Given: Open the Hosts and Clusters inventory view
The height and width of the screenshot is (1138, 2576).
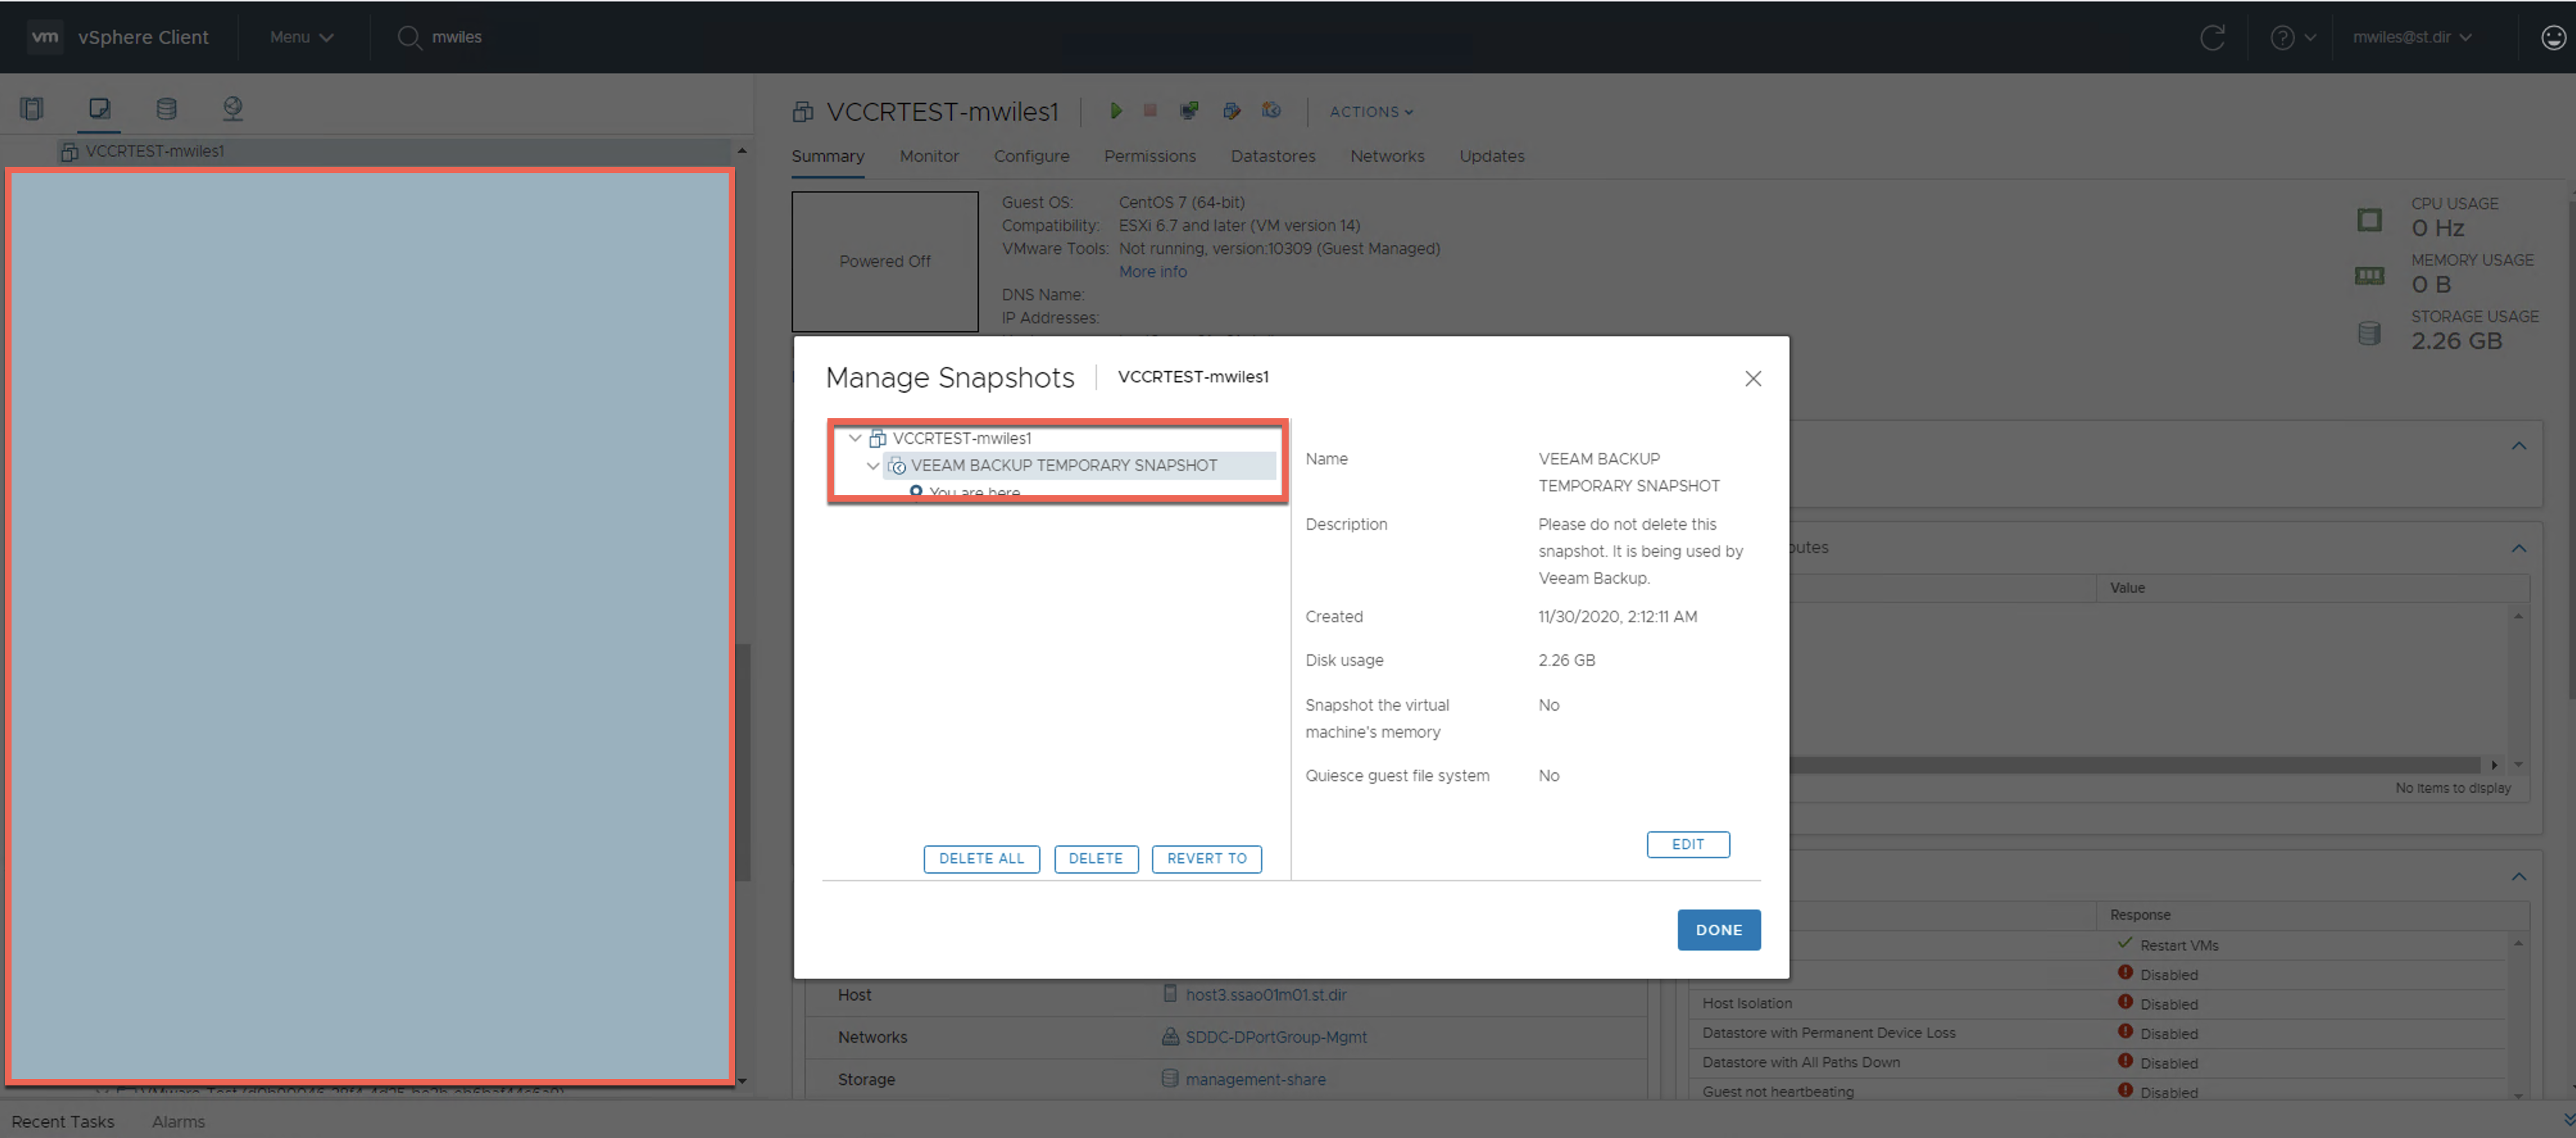Looking at the screenshot, I should [x=32, y=108].
